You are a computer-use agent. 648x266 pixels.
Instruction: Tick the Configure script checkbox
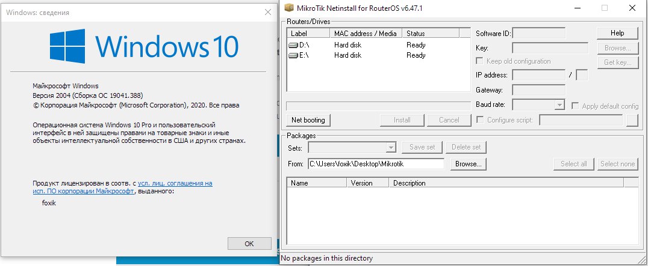[480, 120]
